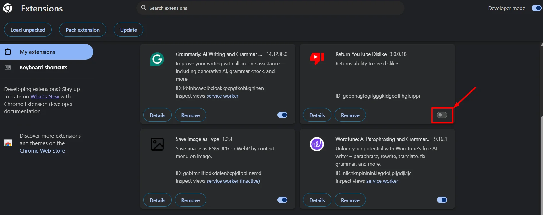Screen dimensions: 543x215
Task: Click the magnifier search icon
Action: tap(144, 8)
